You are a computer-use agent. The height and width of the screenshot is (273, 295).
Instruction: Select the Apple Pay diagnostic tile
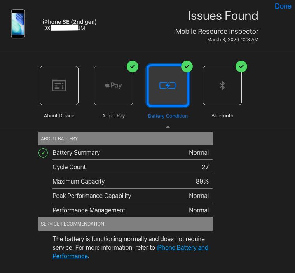point(113,86)
